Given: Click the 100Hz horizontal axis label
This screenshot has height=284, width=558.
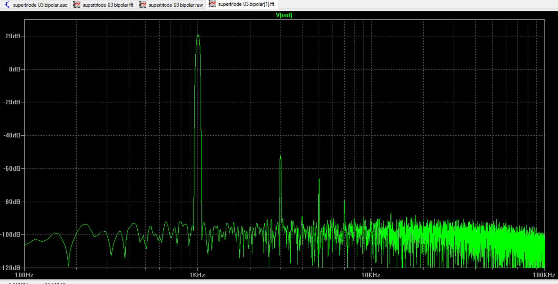Looking at the screenshot, I should pos(24,275).
